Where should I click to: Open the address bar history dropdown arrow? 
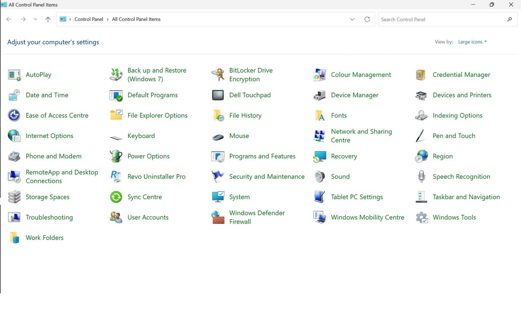pos(352,19)
